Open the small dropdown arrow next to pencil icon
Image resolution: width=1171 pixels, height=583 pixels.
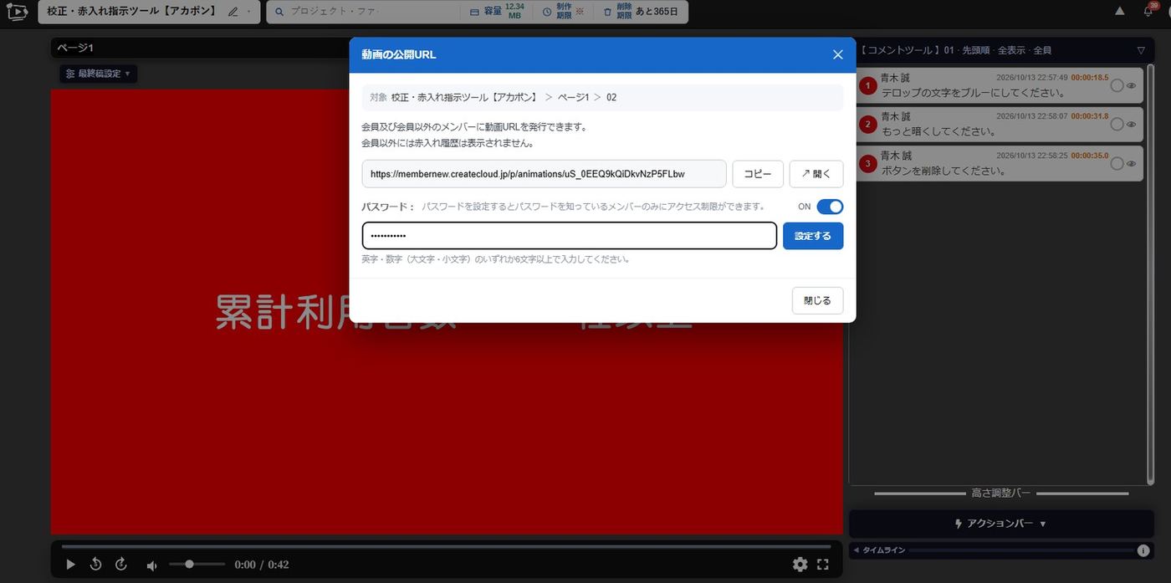coord(249,12)
